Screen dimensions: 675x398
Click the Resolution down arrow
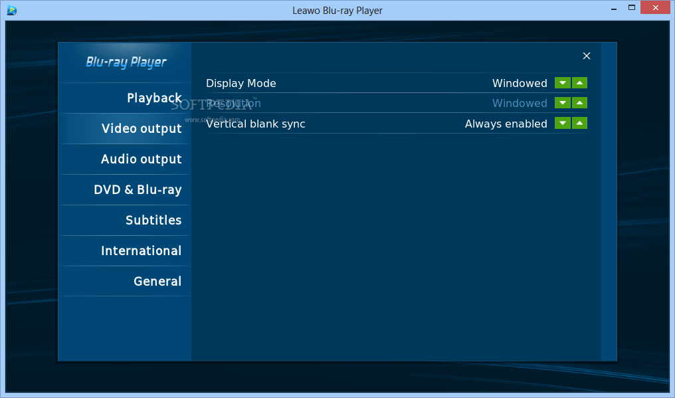(x=562, y=103)
